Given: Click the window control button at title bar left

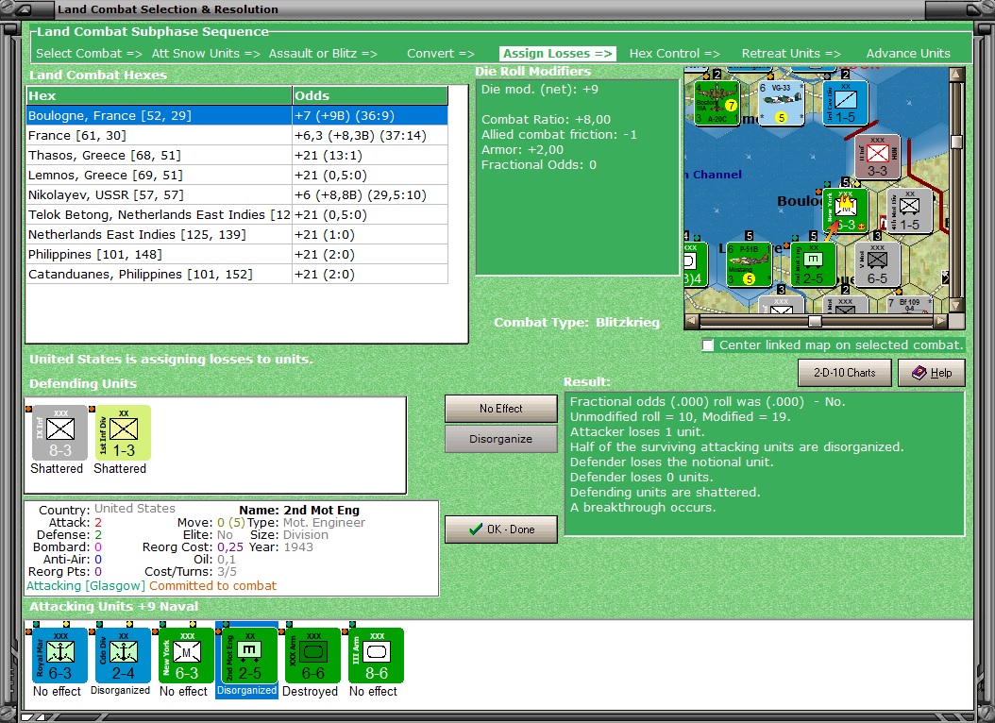Looking at the screenshot, I should pos(25,9).
